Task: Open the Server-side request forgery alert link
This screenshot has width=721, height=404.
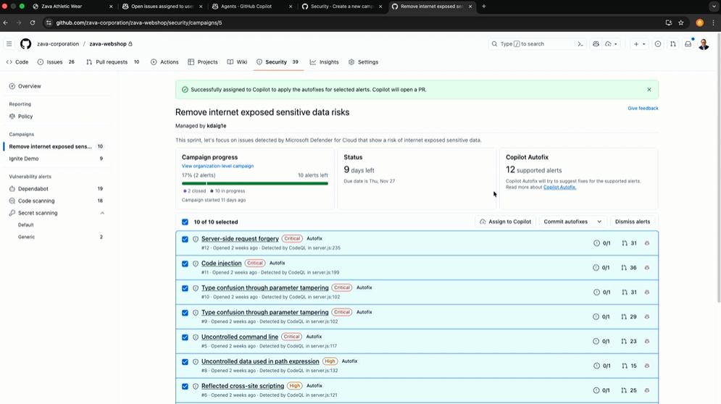Action: pos(240,238)
